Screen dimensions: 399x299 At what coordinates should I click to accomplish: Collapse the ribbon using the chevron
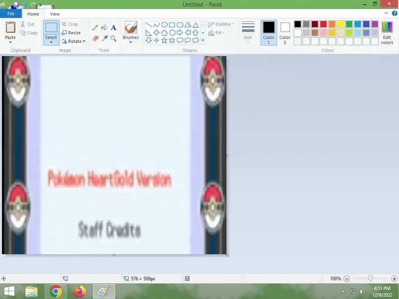[x=386, y=14]
